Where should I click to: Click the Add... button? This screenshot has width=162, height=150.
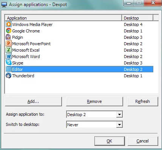coord(33,101)
